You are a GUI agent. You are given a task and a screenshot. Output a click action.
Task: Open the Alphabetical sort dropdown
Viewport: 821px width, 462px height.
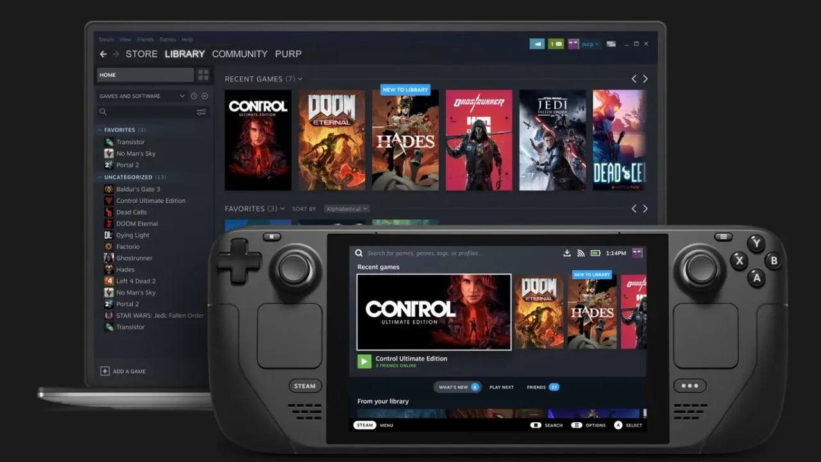click(x=346, y=209)
